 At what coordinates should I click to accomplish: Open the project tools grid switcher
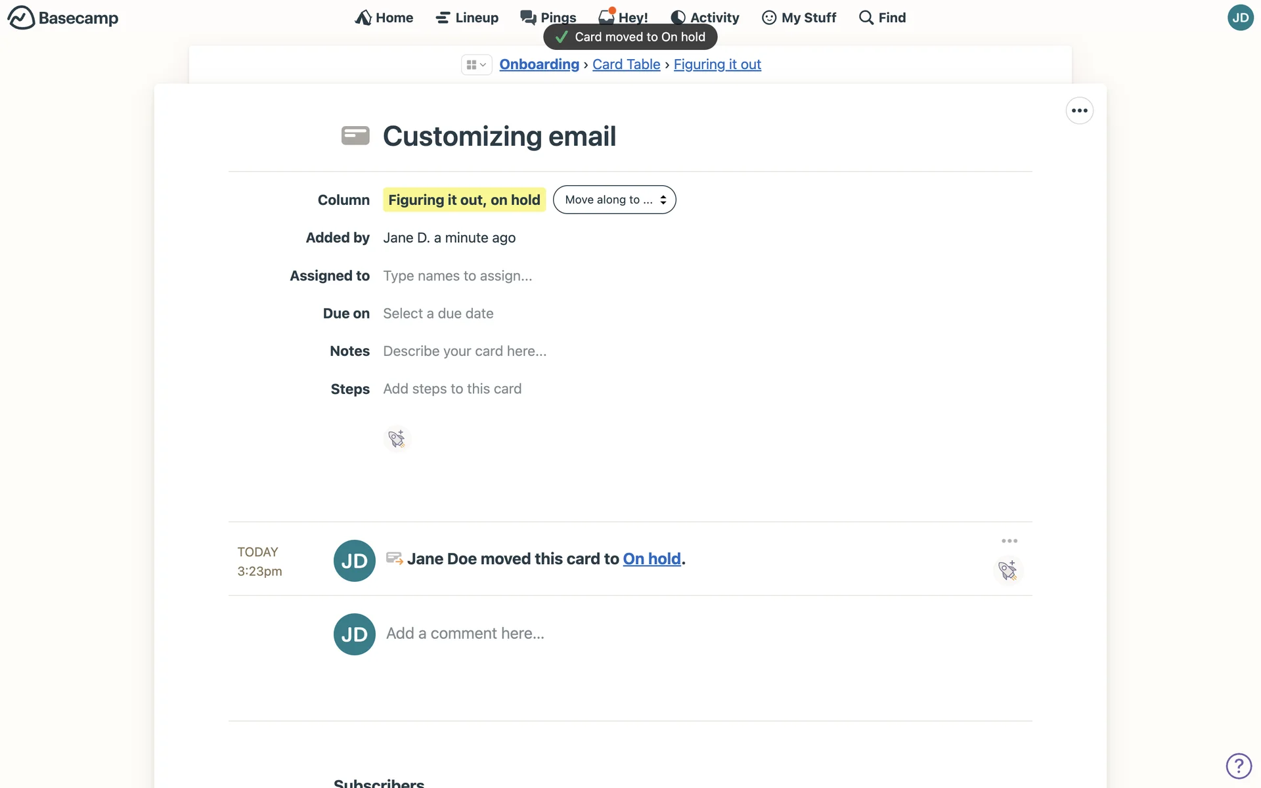[x=476, y=64]
